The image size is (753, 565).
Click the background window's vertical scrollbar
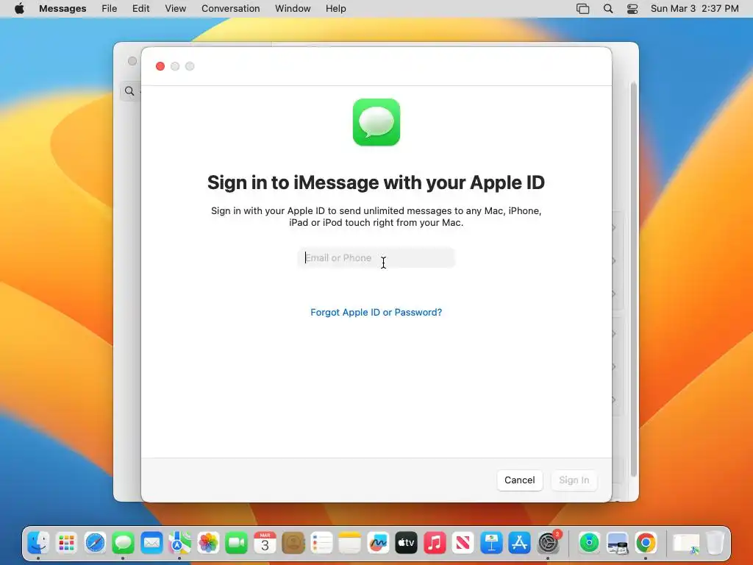633,279
